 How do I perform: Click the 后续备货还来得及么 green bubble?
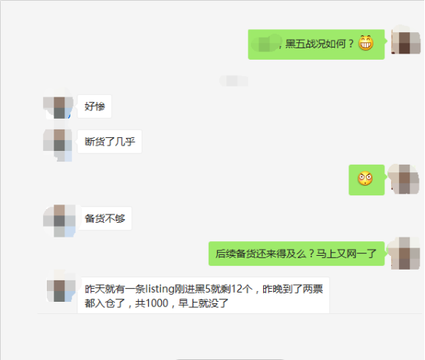(297, 254)
